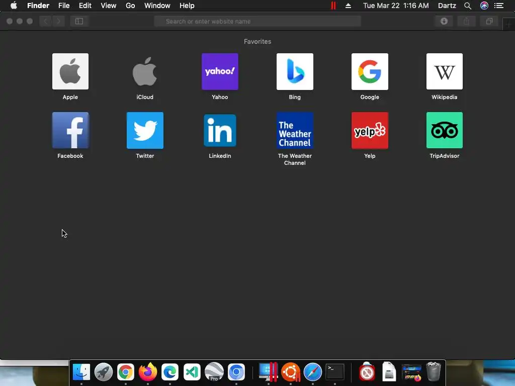Screen dimensions: 515x386
Task: Open the minimized window thumbnail in Dock
Action: (x=411, y=373)
